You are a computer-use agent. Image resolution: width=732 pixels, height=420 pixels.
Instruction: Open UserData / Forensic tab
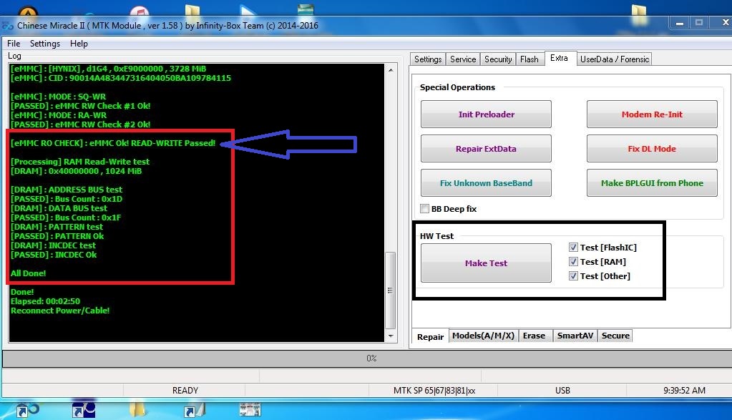click(x=615, y=59)
